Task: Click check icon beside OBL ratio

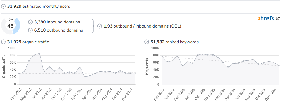Action: coord(100,26)
